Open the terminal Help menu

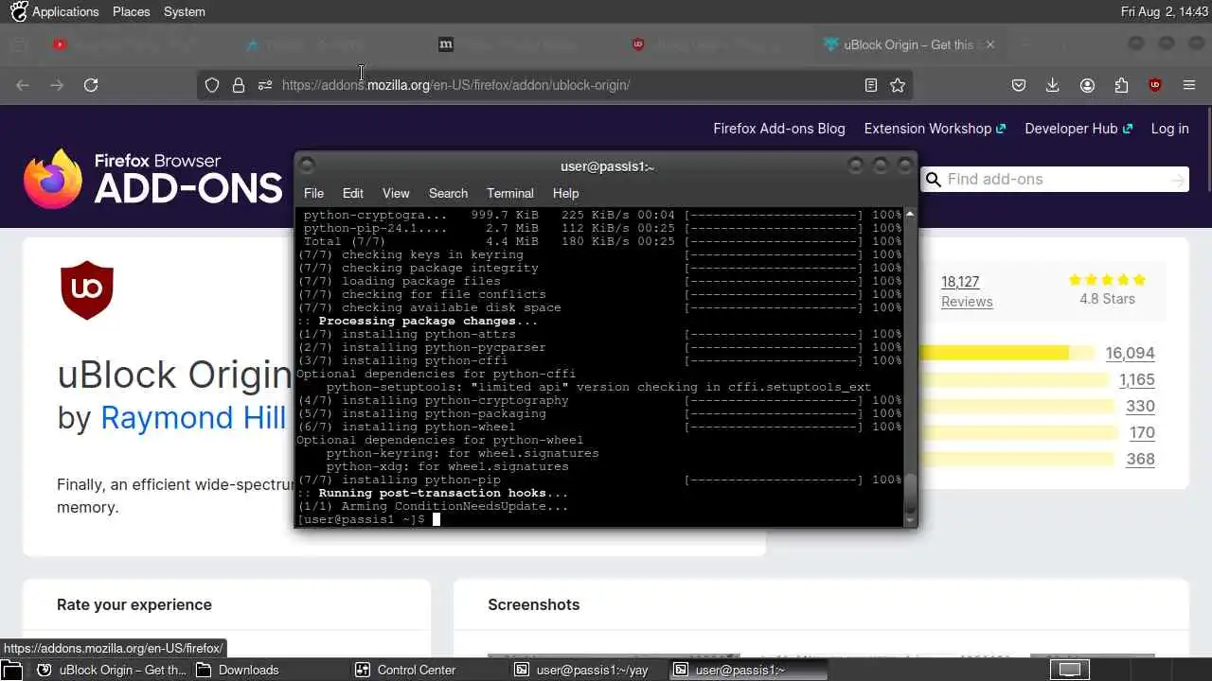pos(565,193)
